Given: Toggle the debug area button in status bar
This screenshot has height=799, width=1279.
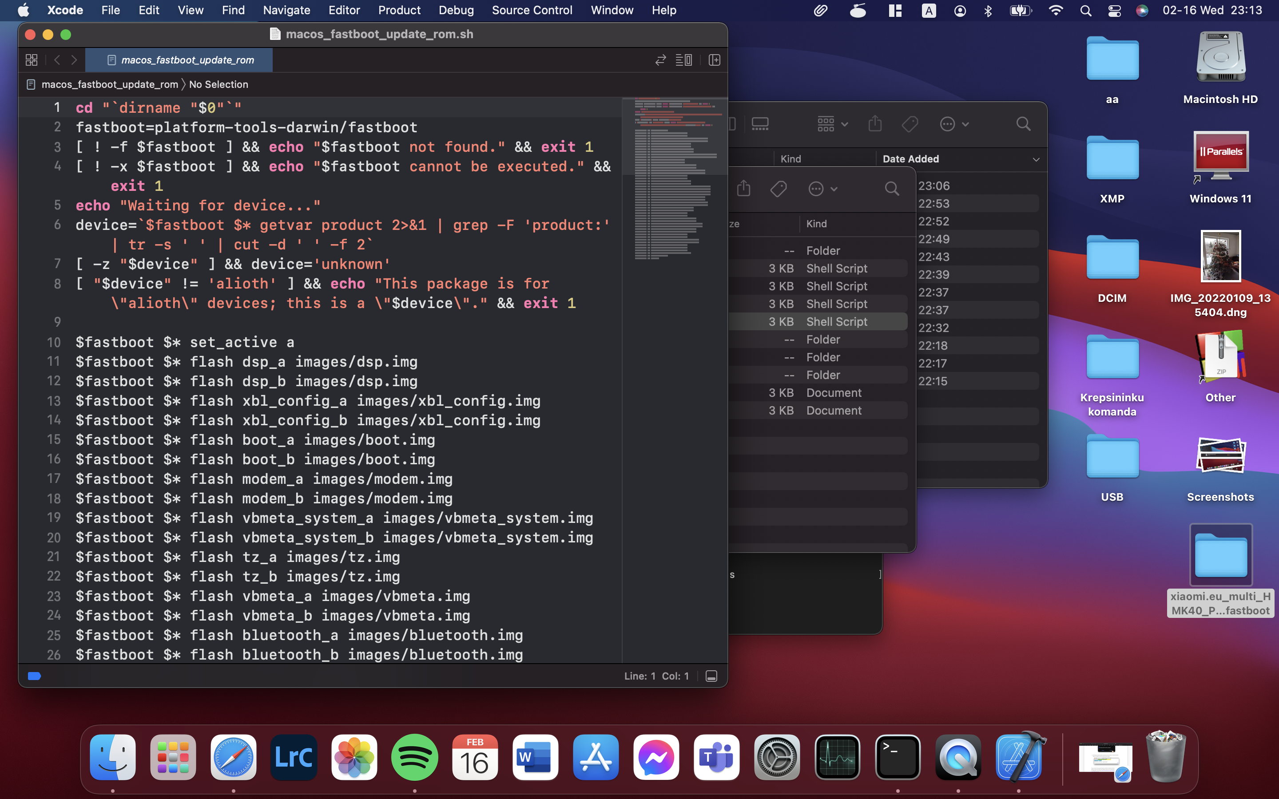Looking at the screenshot, I should tap(711, 676).
